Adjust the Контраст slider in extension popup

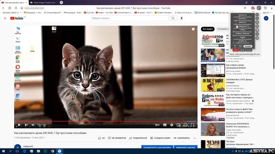pyautogui.click(x=242, y=21)
